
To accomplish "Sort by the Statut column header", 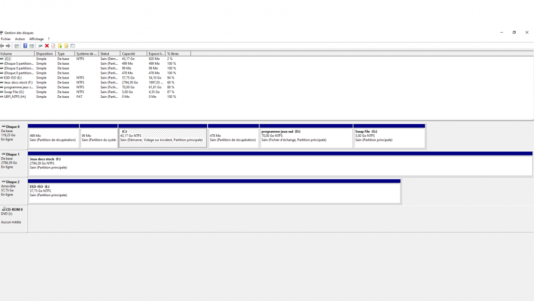I will [x=109, y=54].
